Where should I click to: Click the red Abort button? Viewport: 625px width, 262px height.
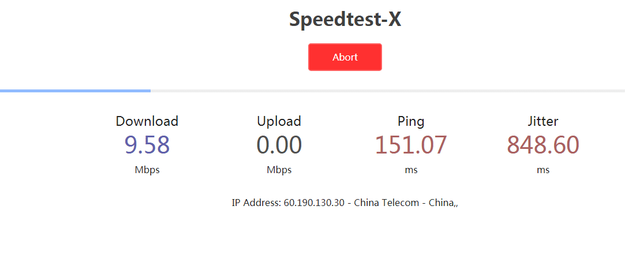345,57
